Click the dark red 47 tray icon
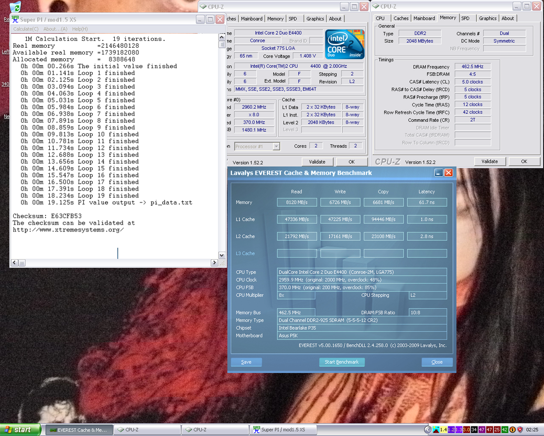 pos(489,430)
